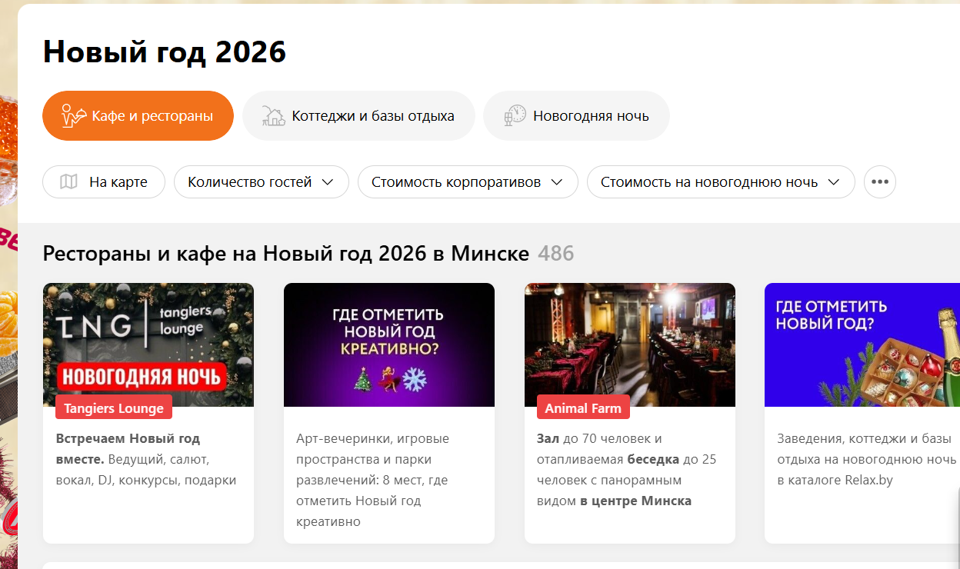Click the red Tangiers Lounge label
Image resolution: width=960 pixels, height=569 pixels.
point(114,408)
